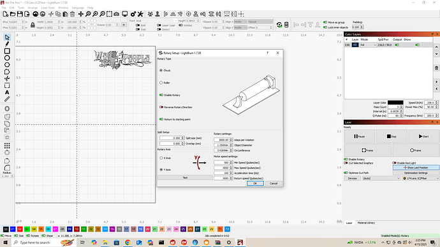Click the Object Diameter input field

click(222, 145)
